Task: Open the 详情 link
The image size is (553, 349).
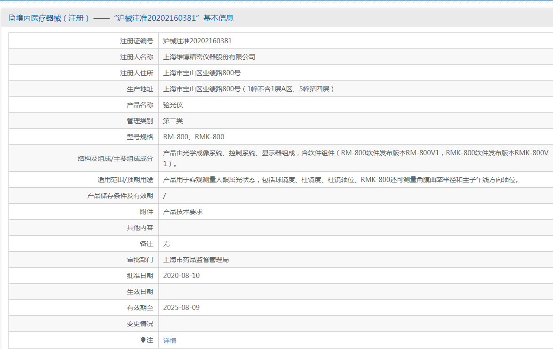Action: pos(169,341)
